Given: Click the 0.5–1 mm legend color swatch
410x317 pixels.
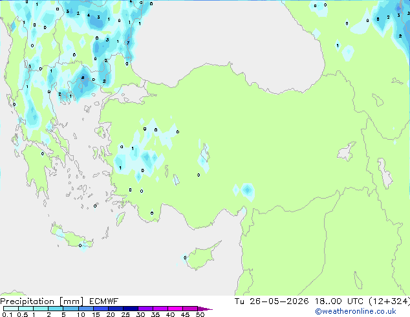Looking at the screenshot, I should point(26,309).
